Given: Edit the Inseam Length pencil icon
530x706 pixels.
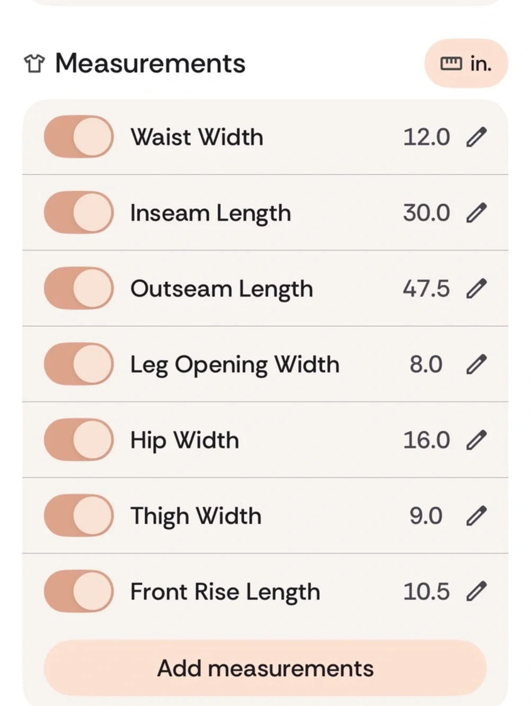Looking at the screenshot, I should click(476, 213).
